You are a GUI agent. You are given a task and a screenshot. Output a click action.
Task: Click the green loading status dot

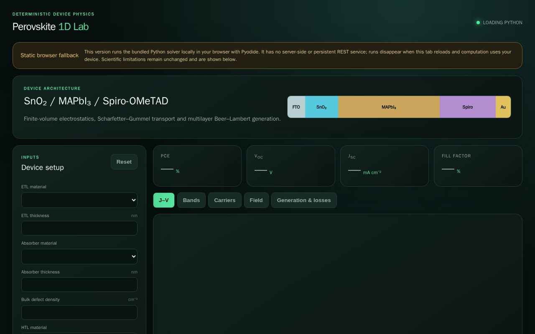[x=478, y=23]
